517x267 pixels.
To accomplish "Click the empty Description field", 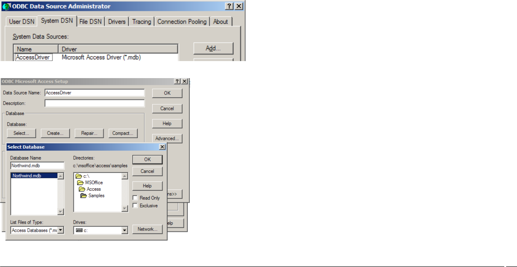I will (x=95, y=103).
